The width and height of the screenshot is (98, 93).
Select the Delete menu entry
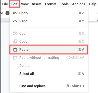point(49,66)
